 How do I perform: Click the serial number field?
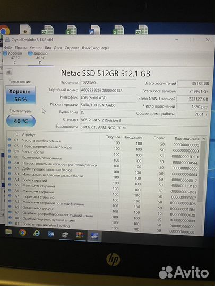[x=108, y=90]
